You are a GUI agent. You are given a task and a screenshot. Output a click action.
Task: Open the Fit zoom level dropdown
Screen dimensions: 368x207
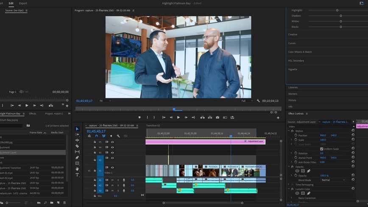click(105, 101)
